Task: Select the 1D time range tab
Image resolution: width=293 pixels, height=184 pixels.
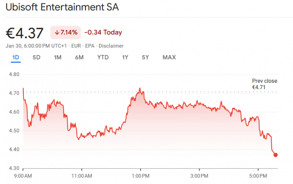Action: point(15,57)
